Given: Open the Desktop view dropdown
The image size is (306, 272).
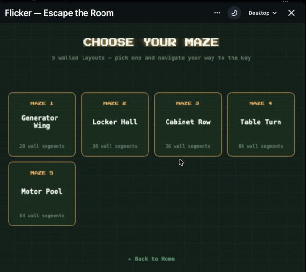Looking at the screenshot, I should point(262,13).
